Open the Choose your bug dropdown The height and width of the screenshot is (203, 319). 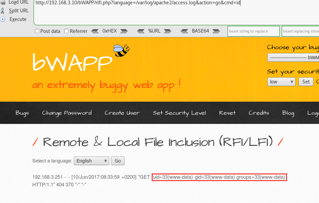coord(293,57)
